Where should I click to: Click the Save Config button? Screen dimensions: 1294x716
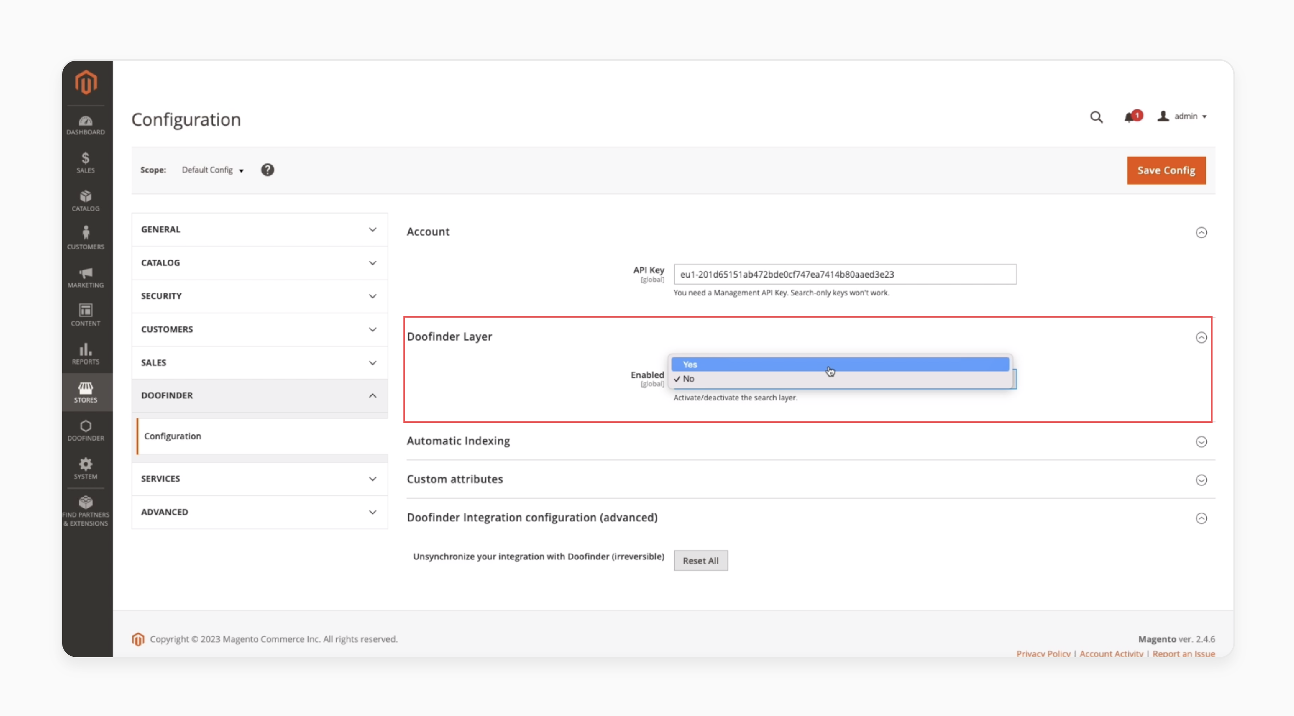(x=1166, y=170)
